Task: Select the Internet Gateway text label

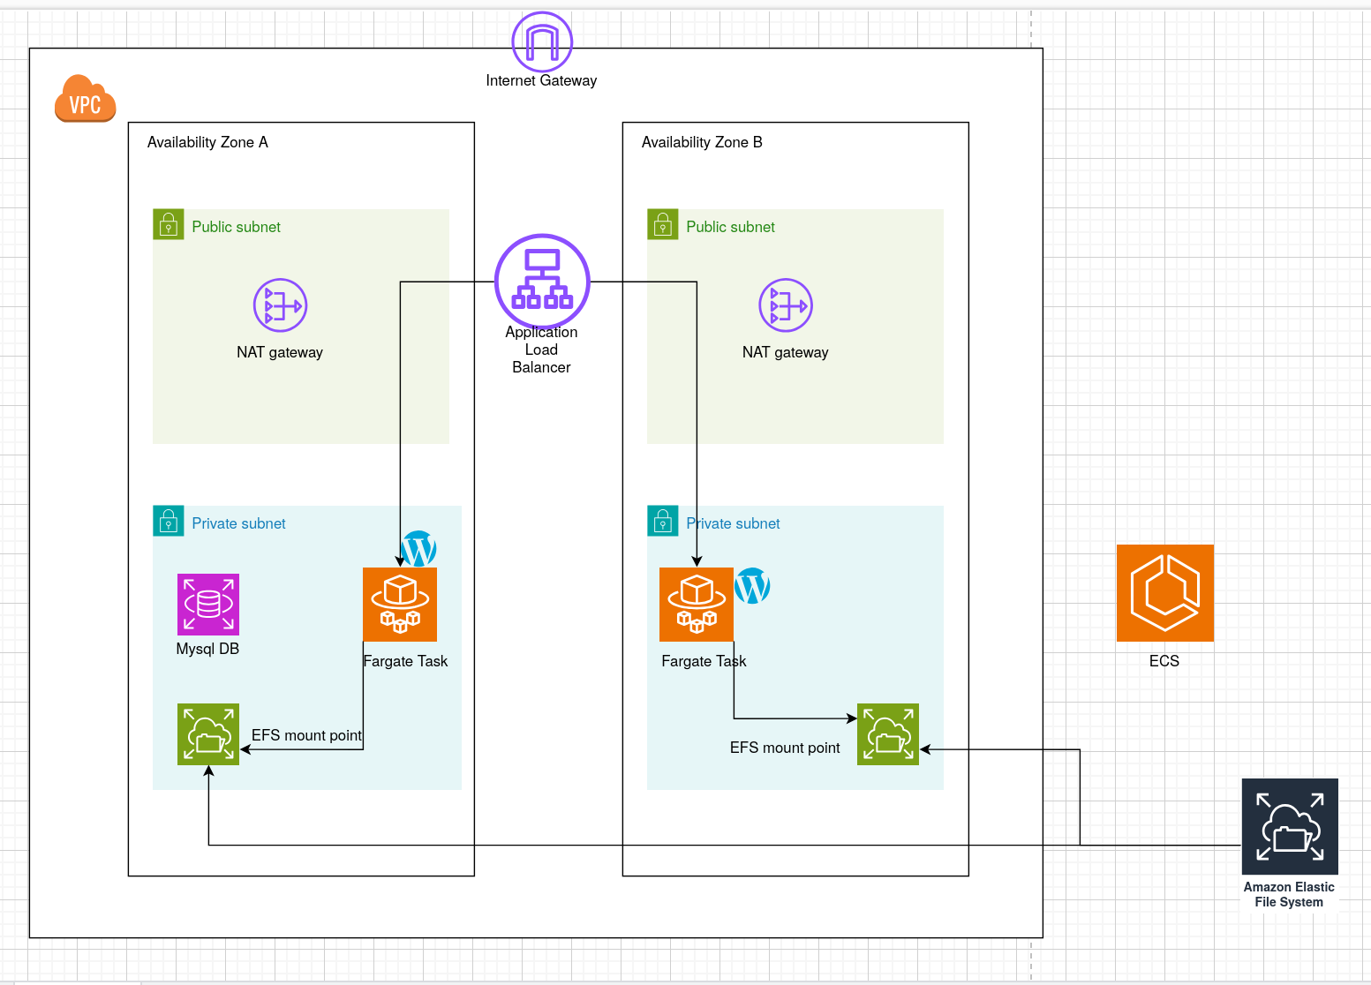Action: [x=541, y=80]
